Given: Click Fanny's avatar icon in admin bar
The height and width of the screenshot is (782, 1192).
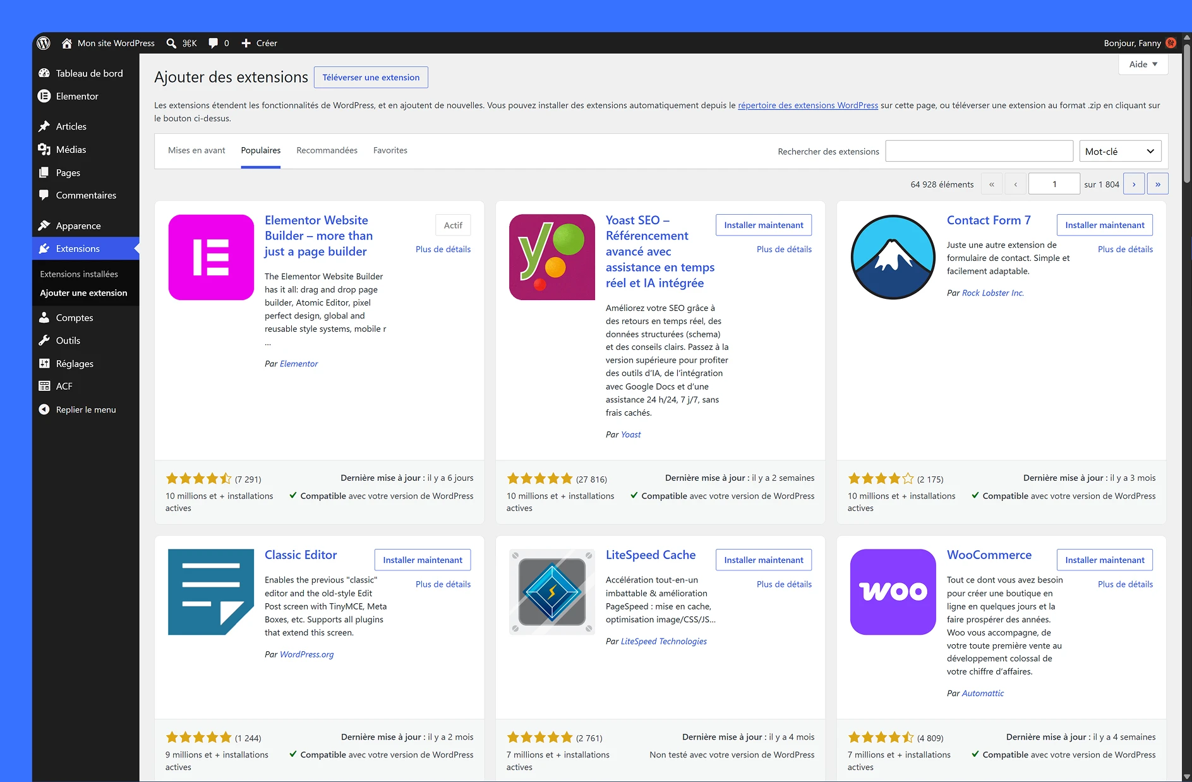Looking at the screenshot, I should [x=1171, y=43].
